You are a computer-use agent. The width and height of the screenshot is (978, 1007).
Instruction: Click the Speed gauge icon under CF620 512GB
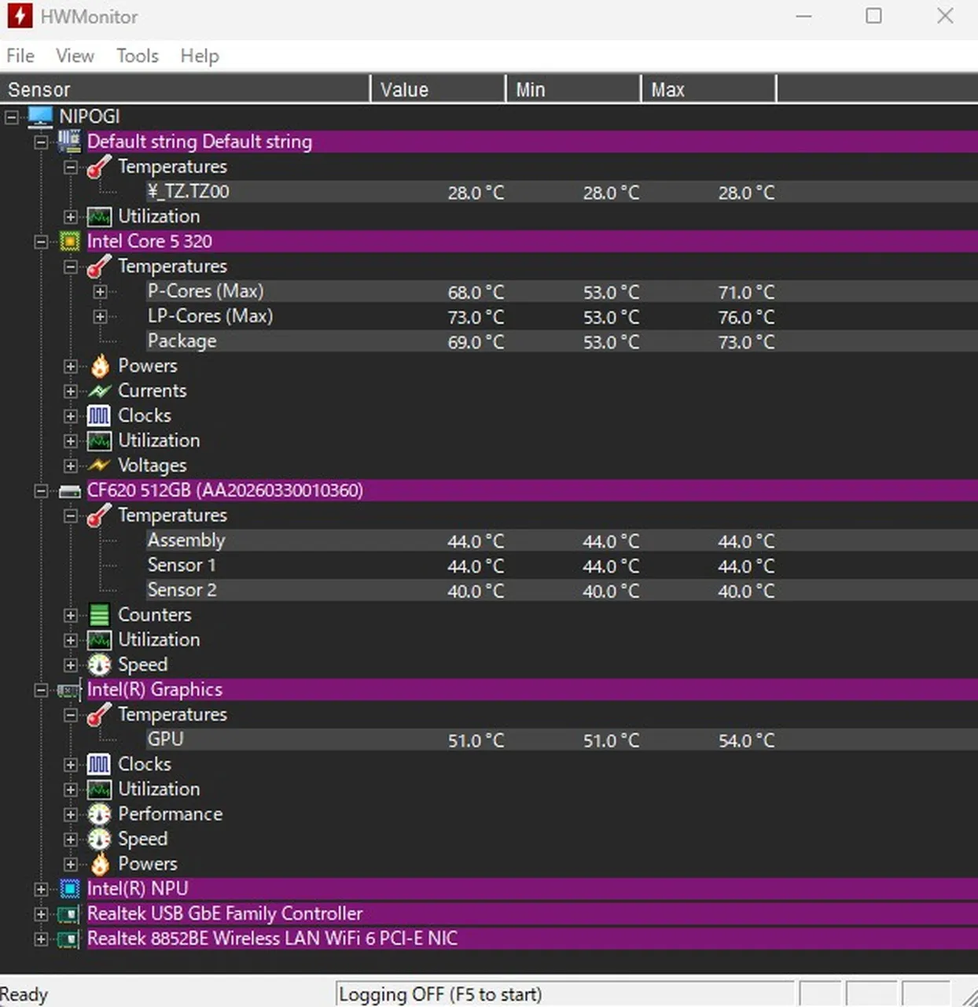click(99, 665)
